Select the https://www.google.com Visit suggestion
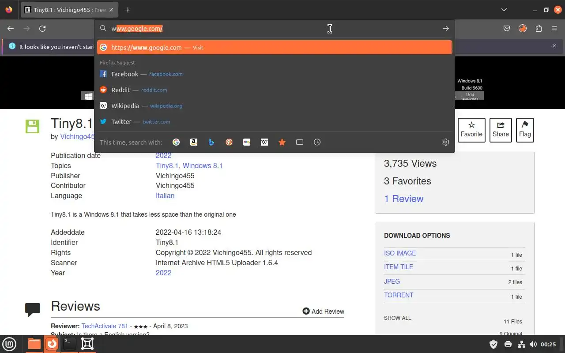 275,47
